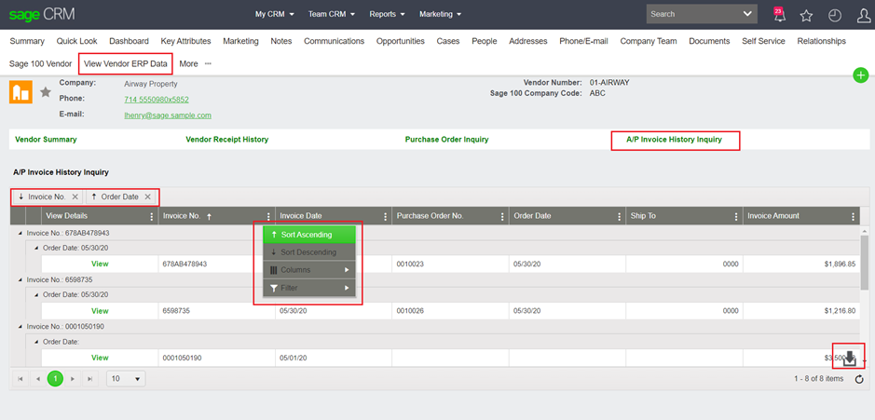Open the Marketing top menu
The width and height of the screenshot is (875, 420).
pyautogui.click(x=440, y=15)
